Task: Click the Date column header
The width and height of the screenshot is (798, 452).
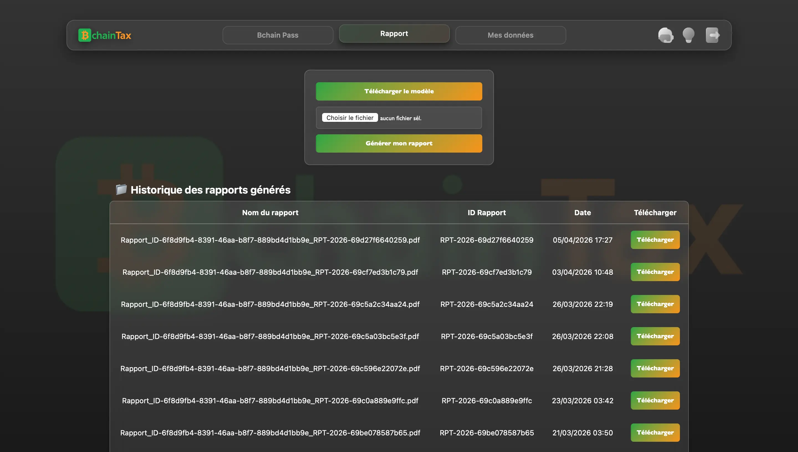Action: [x=582, y=213]
